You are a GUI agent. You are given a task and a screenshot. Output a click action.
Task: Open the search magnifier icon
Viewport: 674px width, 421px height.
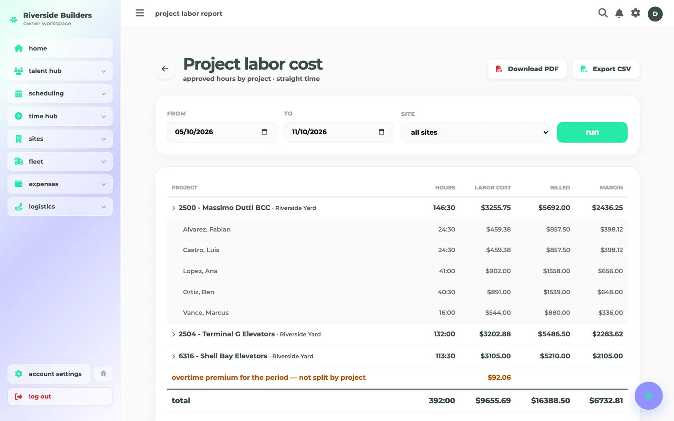[x=603, y=13]
